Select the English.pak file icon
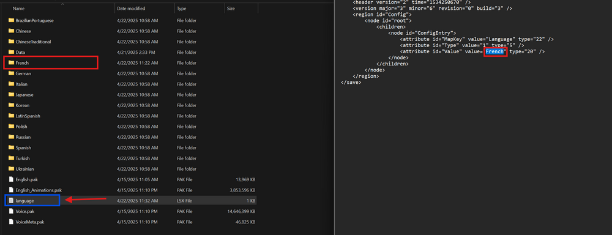This screenshot has height=235, width=612. point(11,179)
